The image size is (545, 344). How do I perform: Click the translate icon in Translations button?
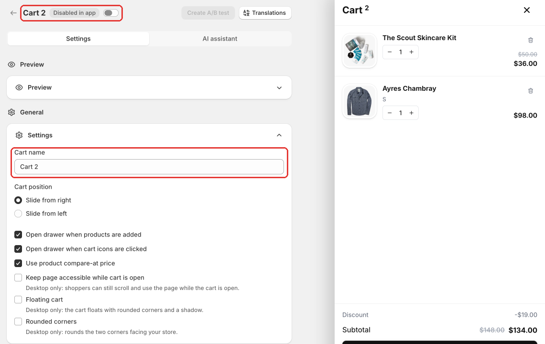pos(246,13)
